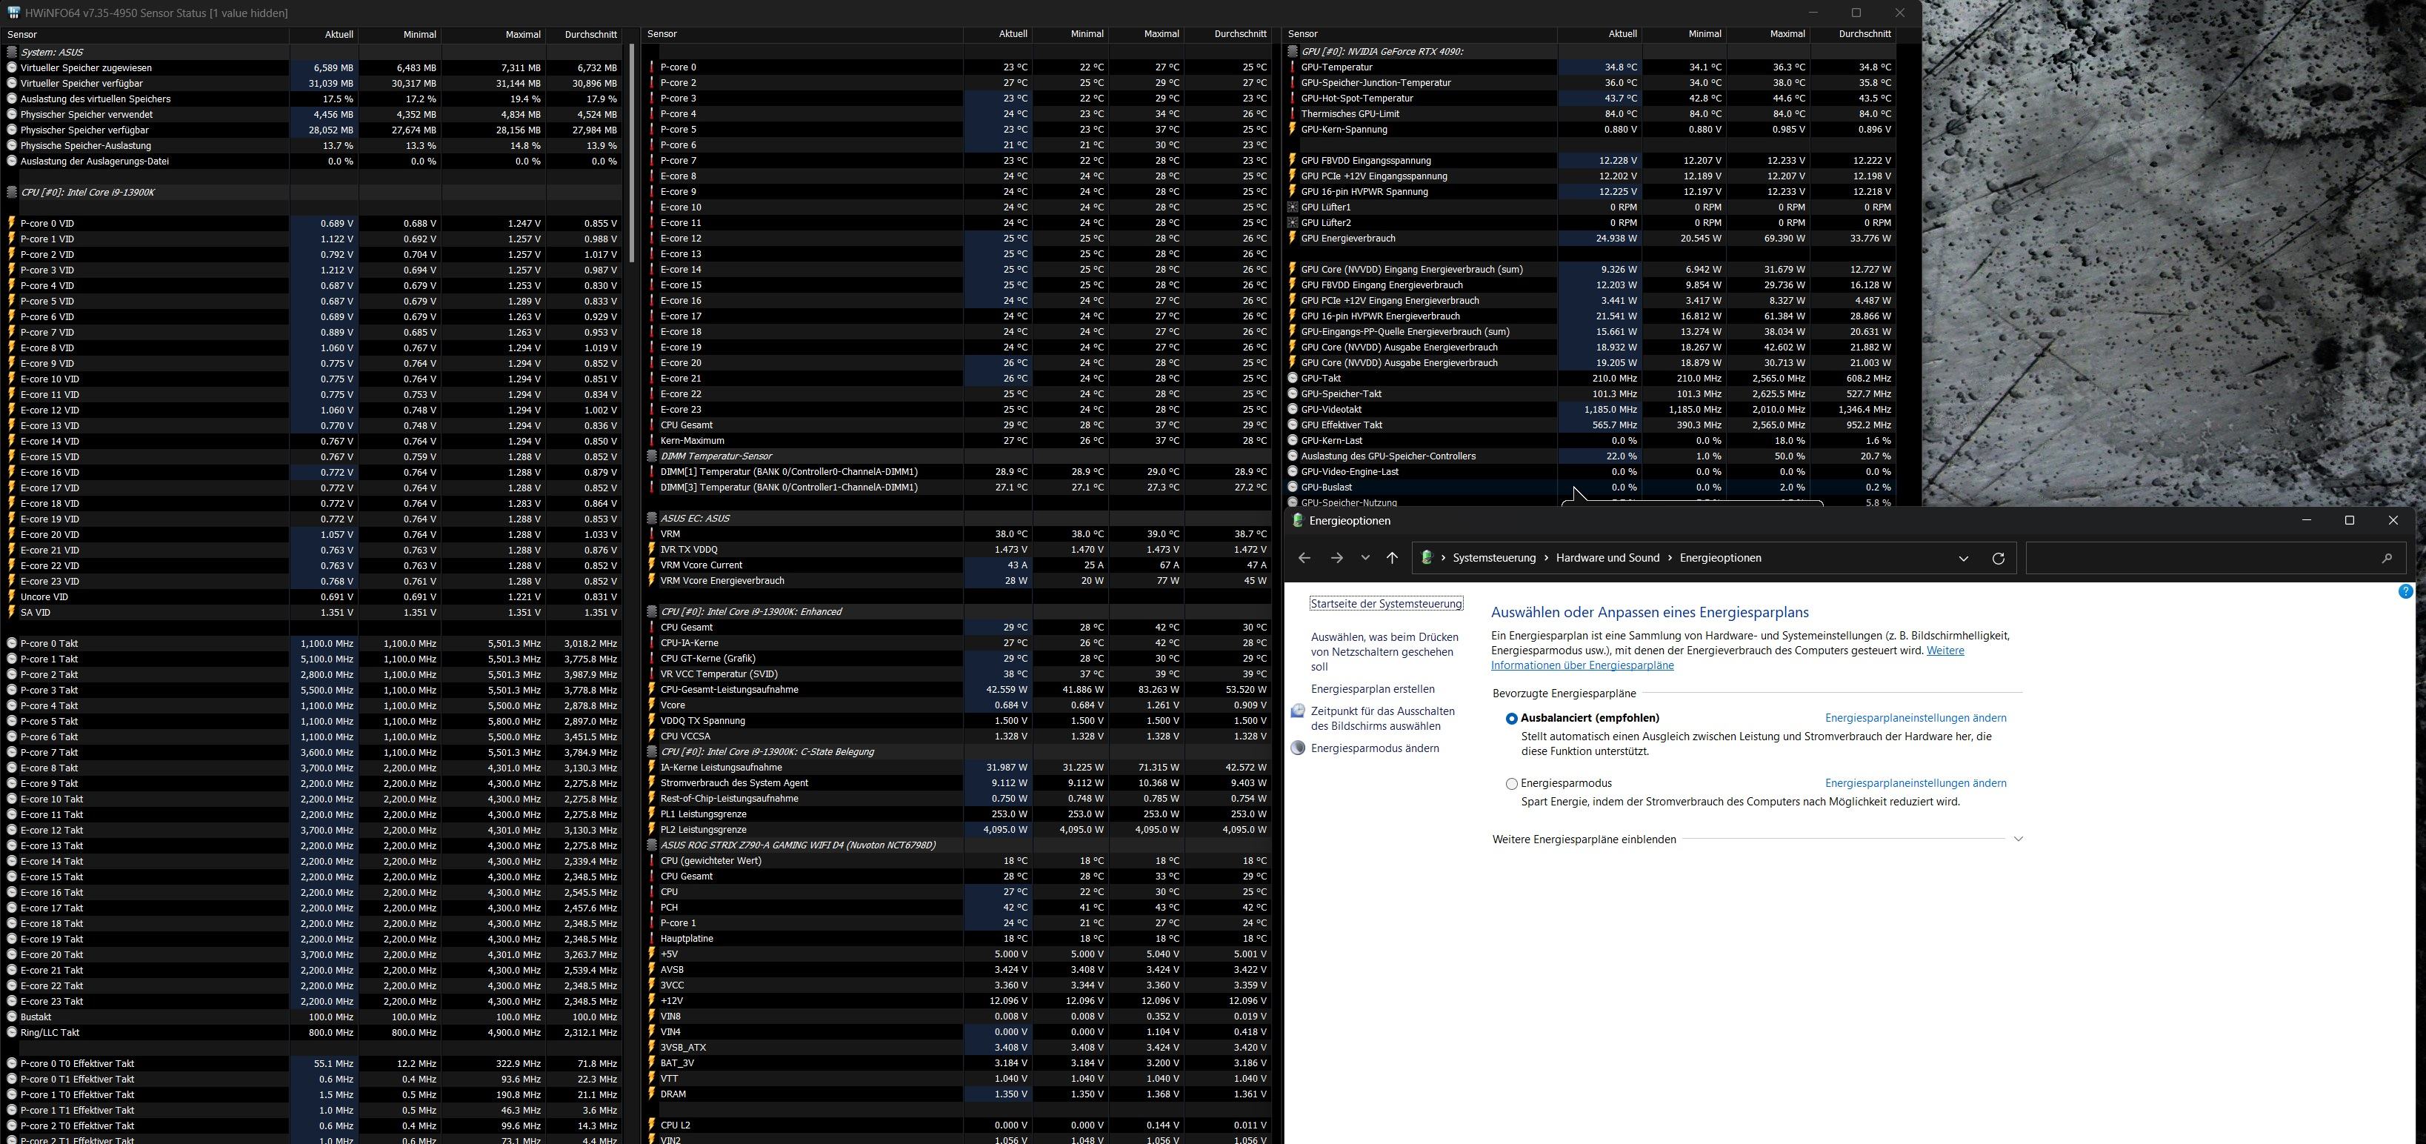The image size is (2426, 1144).
Task: Open Energiesparplan erstellen link
Action: [x=1372, y=689]
